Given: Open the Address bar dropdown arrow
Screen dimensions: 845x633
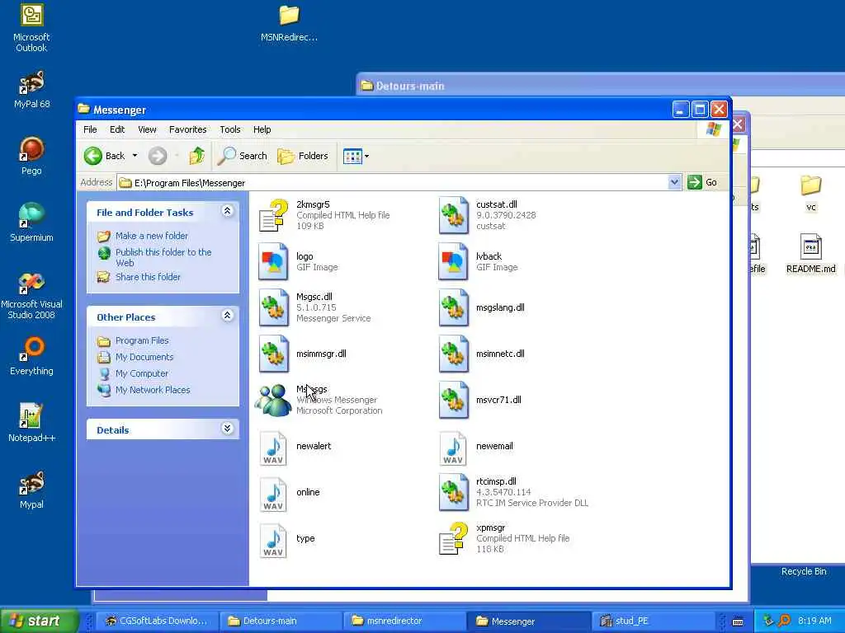Looking at the screenshot, I should click(674, 182).
